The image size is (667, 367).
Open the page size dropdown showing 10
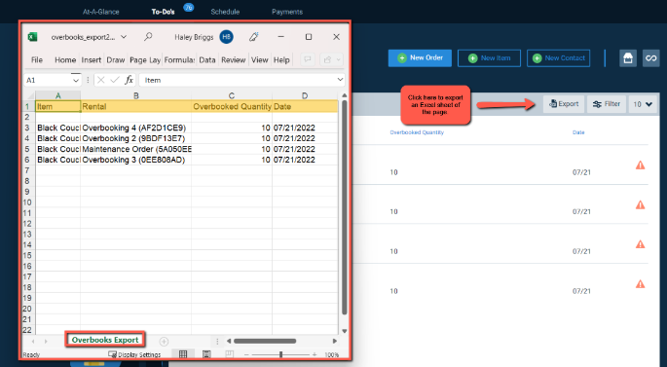coord(643,104)
